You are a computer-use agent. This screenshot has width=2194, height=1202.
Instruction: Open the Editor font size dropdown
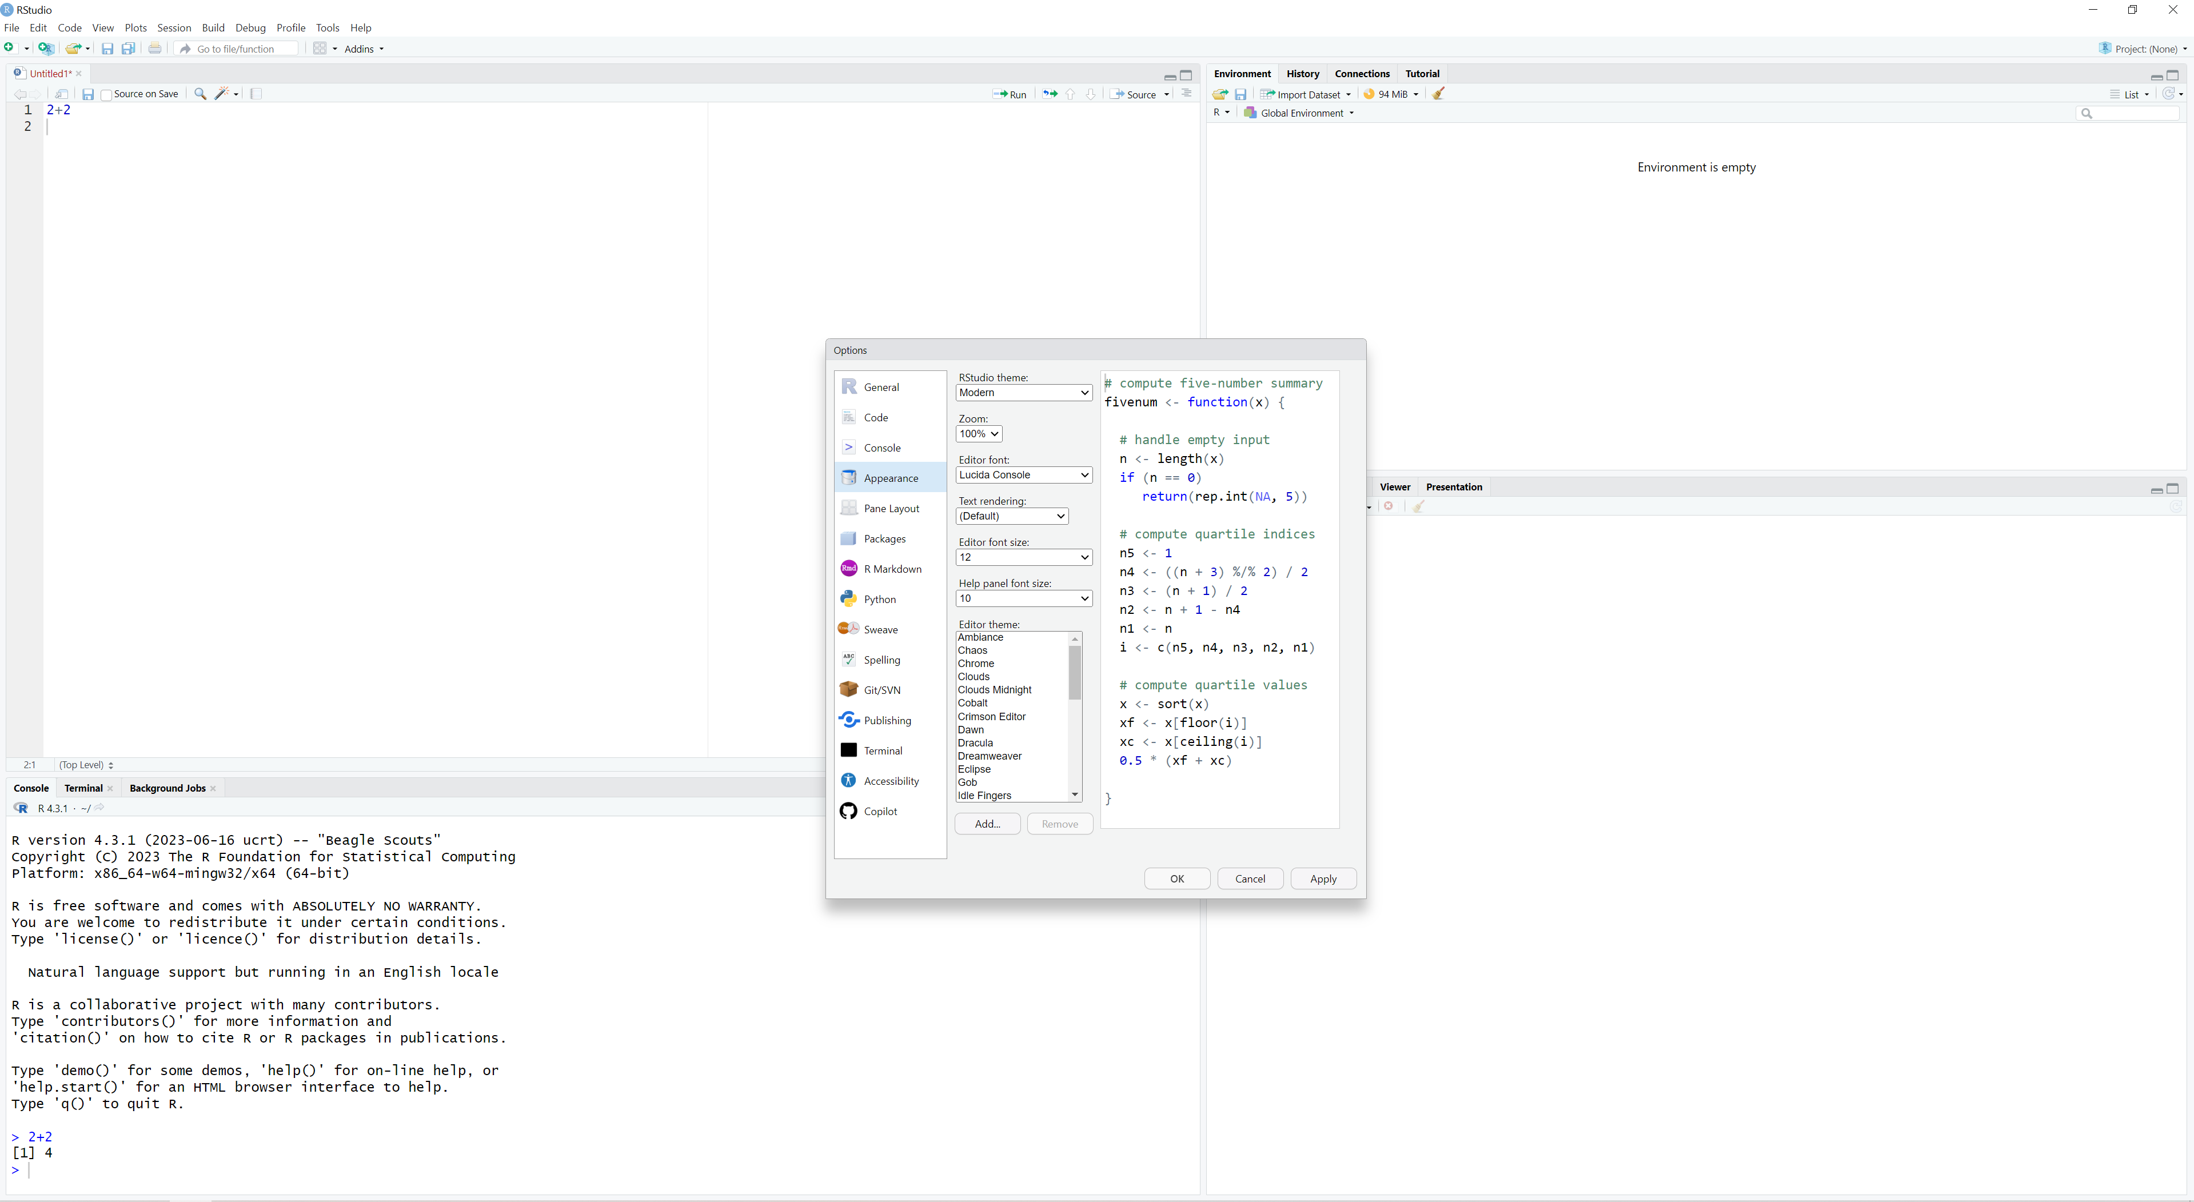point(1024,557)
